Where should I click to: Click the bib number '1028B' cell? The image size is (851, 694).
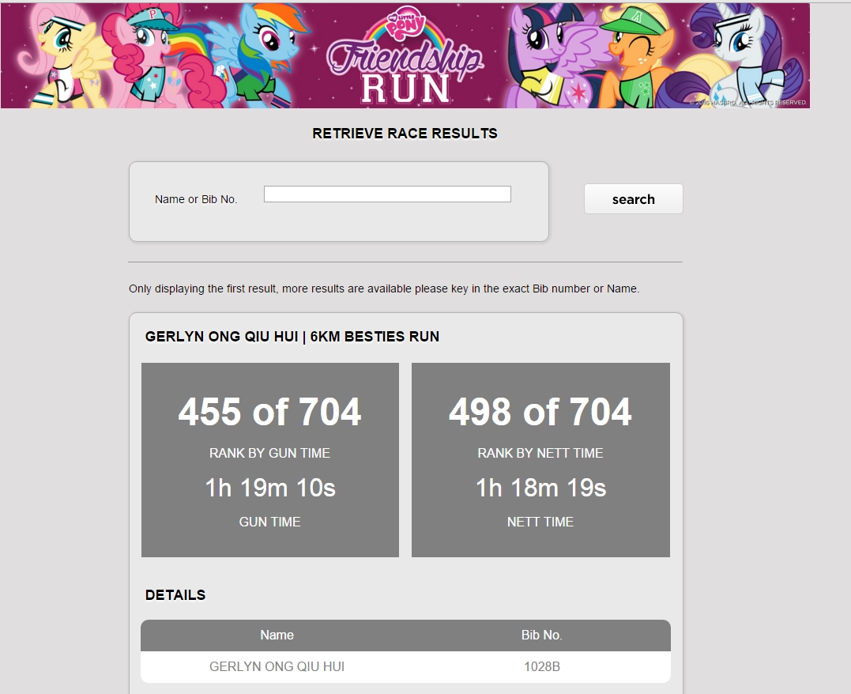coord(541,666)
